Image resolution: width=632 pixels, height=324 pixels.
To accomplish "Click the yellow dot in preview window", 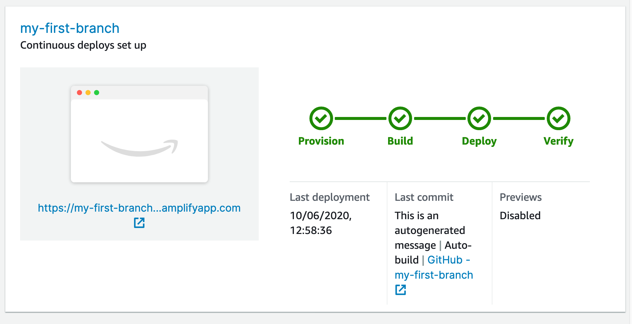I will (x=88, y=93).
